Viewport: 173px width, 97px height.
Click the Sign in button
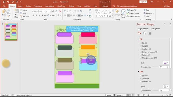point(143,2)
